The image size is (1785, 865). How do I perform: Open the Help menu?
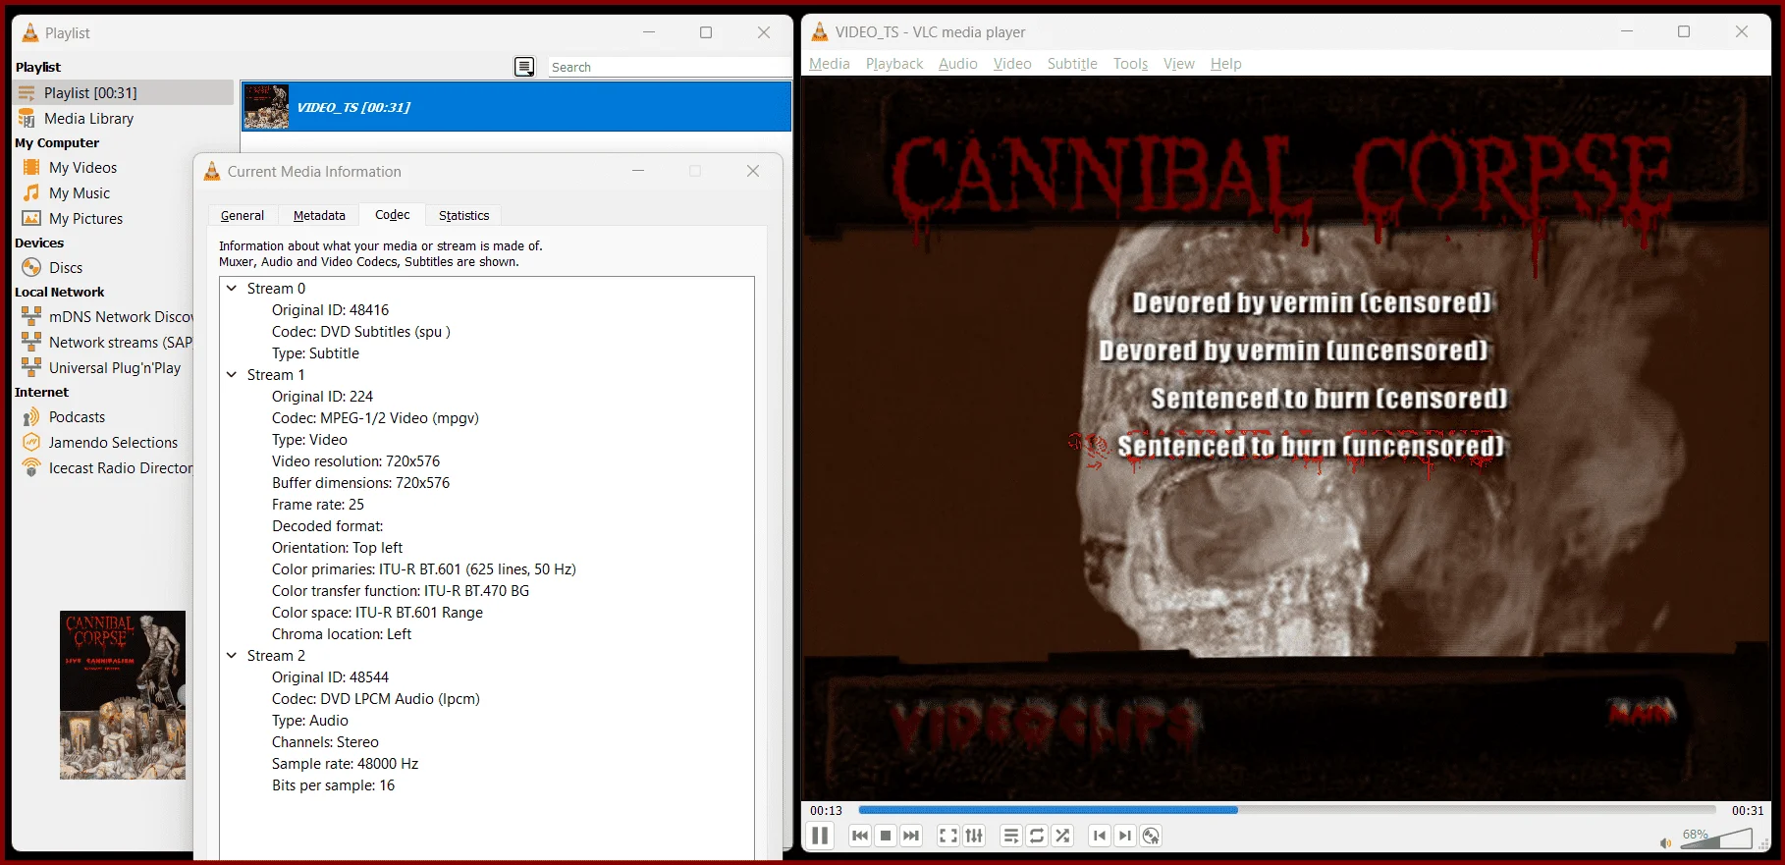coord(1226,64)
